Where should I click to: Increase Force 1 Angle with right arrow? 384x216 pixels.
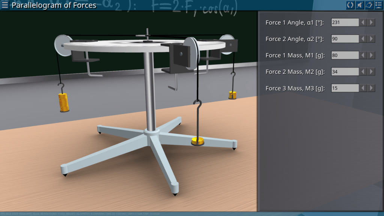click(371, 22)
